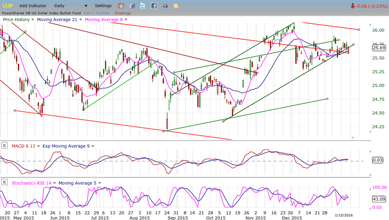
Task: Click the green trendline end handle near 24.75
Action: pyautogui.click(x=327, y=99)
